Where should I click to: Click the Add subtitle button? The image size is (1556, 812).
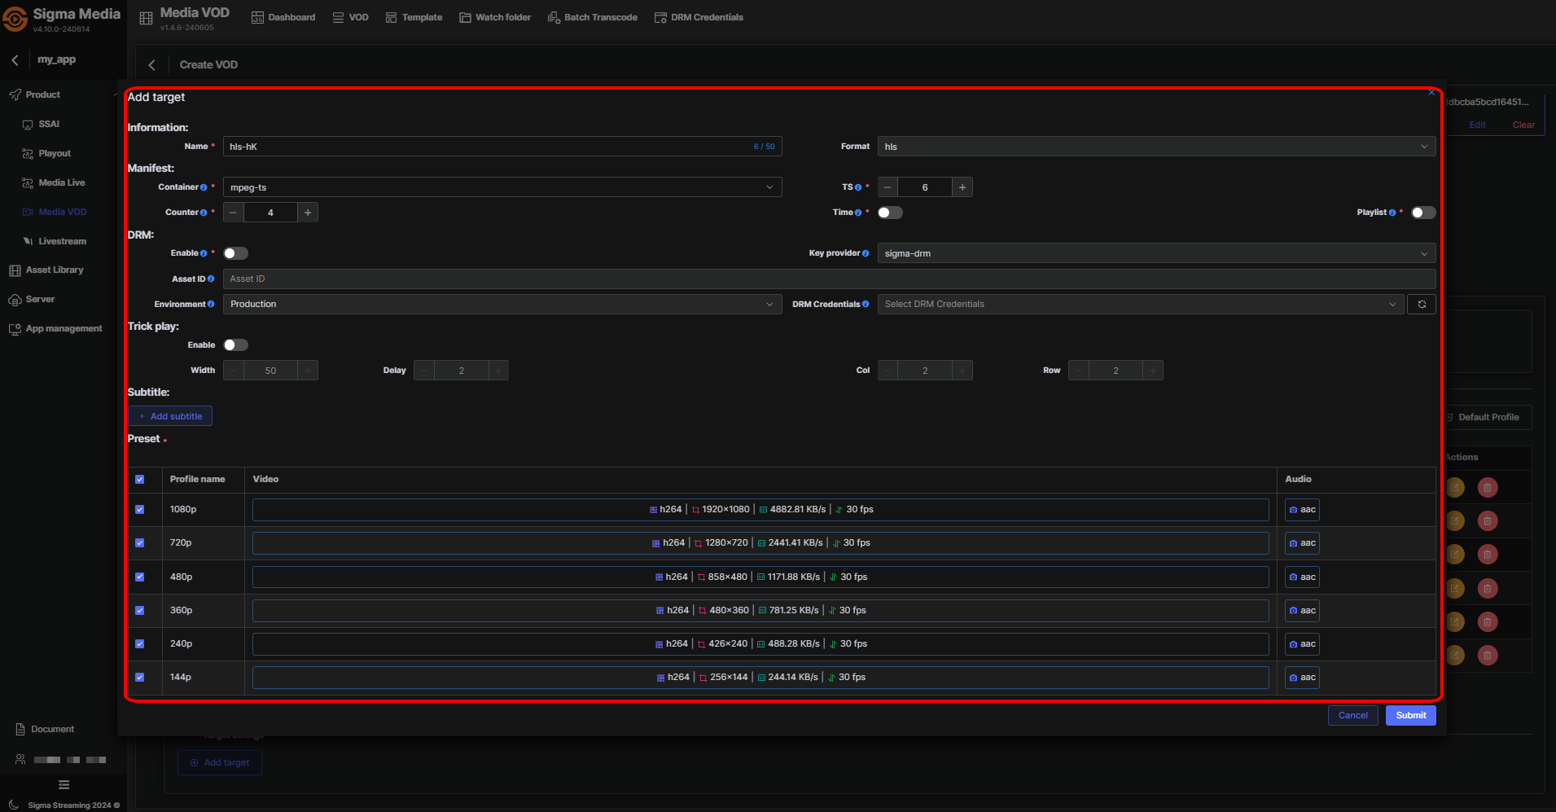(x=170, y=416)
